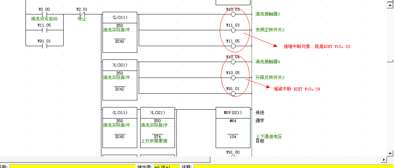The image size is (394, 168).
Task: Click the yellow name field at bottom left
Action: click(x=72, y=167)
